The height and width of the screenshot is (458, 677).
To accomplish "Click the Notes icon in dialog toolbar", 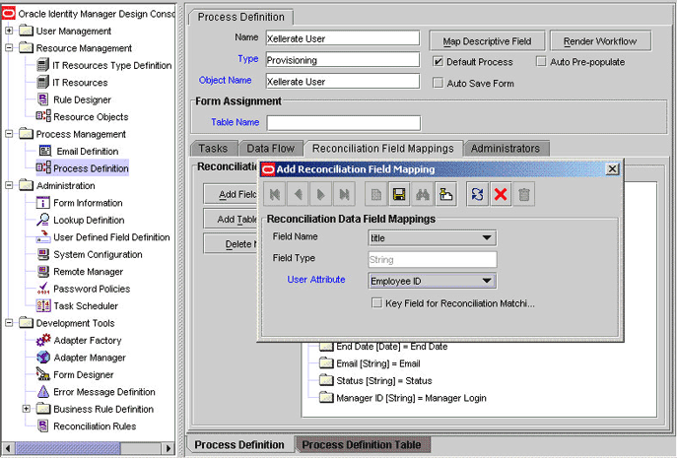I will point(446,195).
